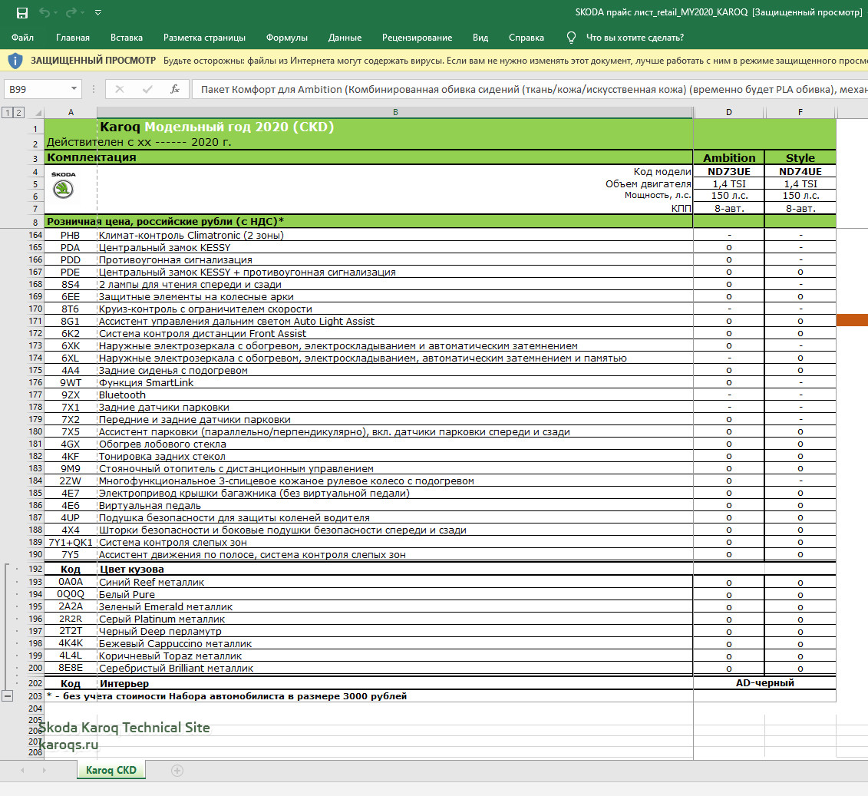Click the Save icon in title bar
Viewport: 868px width, 796px height.
(22, 13)
